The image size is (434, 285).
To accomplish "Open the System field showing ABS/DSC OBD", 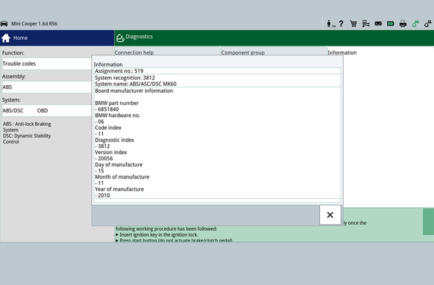I will click(46, 110).
